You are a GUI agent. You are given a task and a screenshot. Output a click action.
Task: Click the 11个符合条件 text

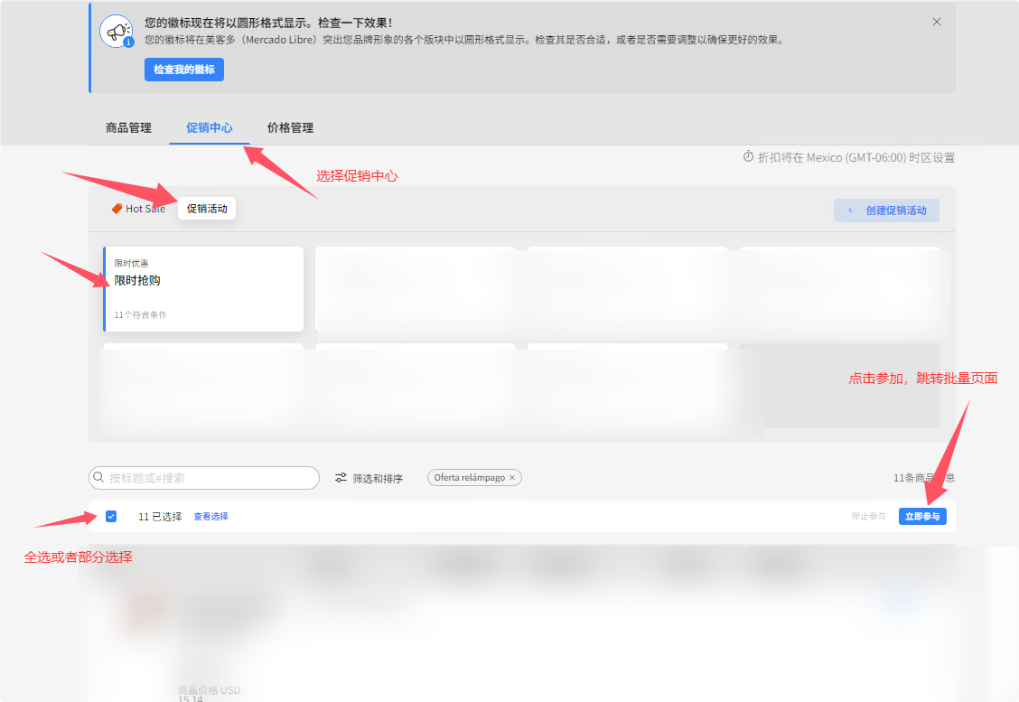[x=140, y=314]
